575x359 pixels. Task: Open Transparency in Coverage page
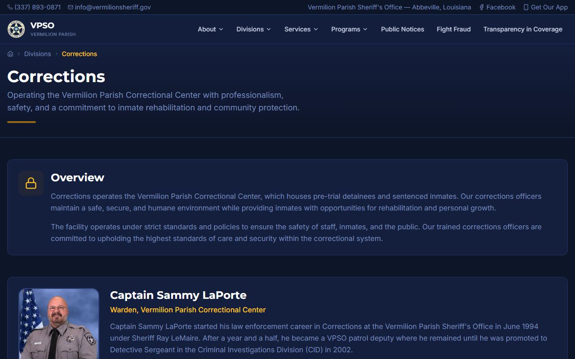pos(523,29)
